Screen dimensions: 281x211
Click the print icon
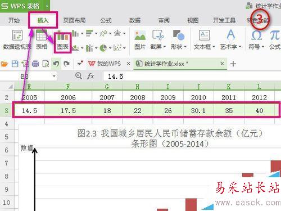35,64
